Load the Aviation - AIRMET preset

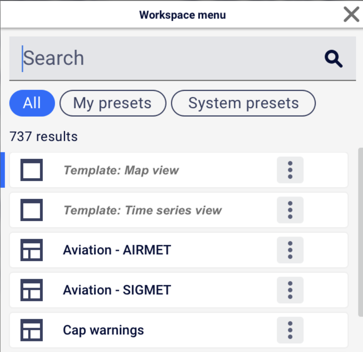(x=178, y=250)
